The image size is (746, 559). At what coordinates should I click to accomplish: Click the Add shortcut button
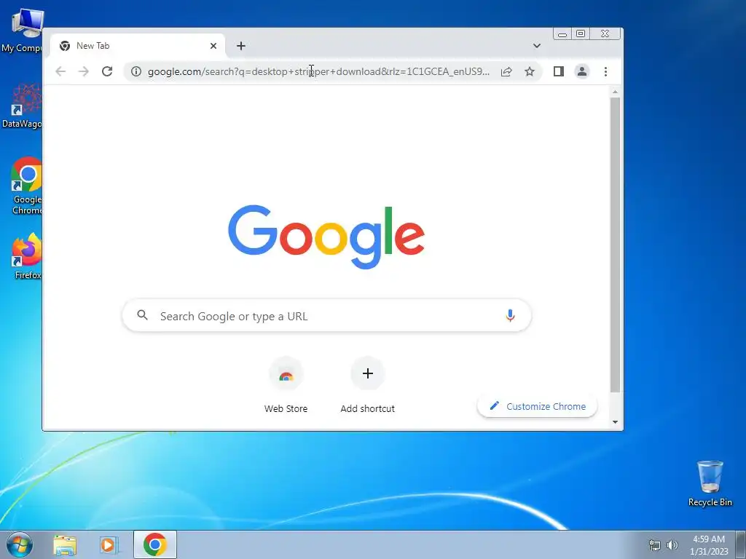[x=368, y=386]
